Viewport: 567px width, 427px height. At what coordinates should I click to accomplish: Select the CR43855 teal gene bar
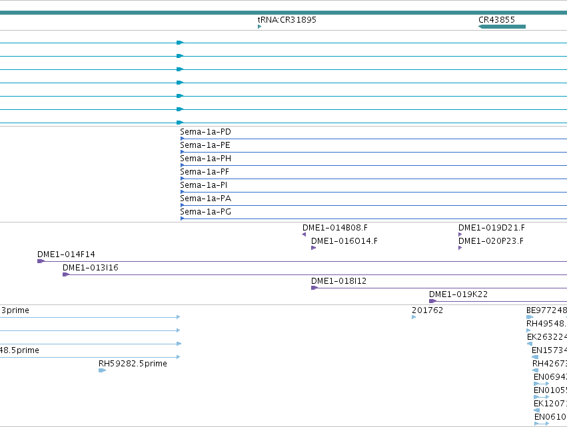pyautogui.click(x=502, y=27)
